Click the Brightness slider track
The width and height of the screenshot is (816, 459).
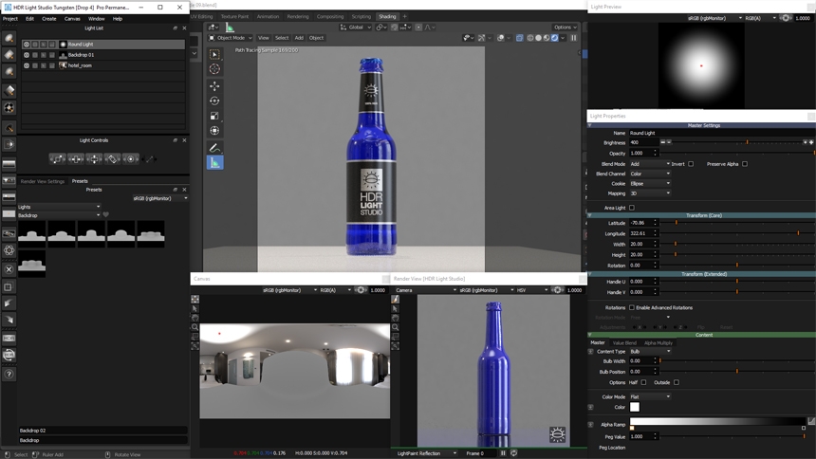736,142
